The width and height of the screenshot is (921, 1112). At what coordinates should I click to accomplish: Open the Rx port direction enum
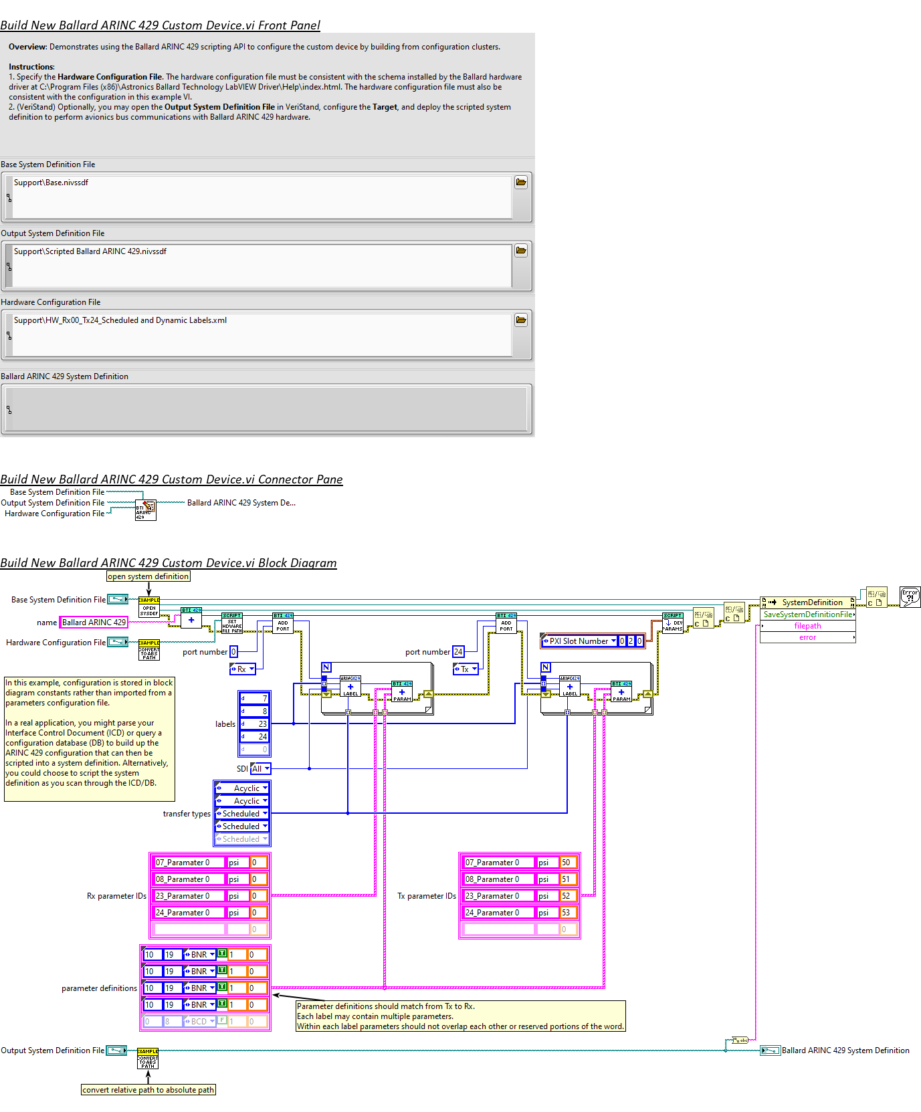point(243,669)
